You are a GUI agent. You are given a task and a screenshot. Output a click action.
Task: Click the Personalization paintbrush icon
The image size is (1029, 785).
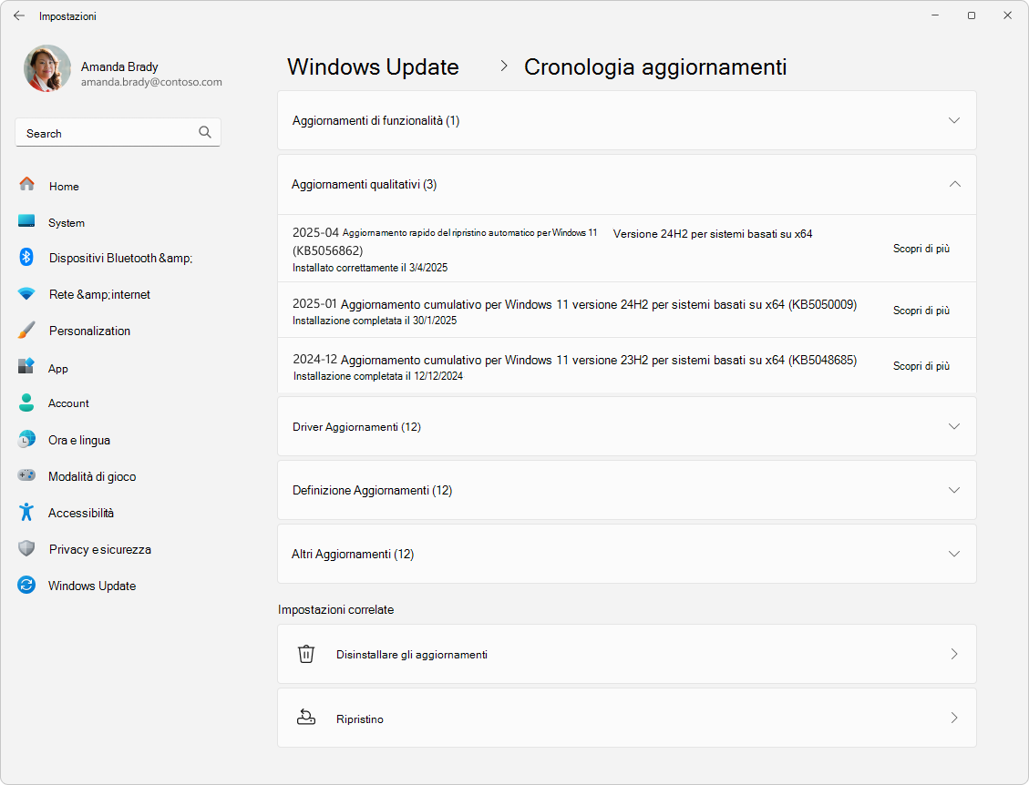tap(26, 330)
